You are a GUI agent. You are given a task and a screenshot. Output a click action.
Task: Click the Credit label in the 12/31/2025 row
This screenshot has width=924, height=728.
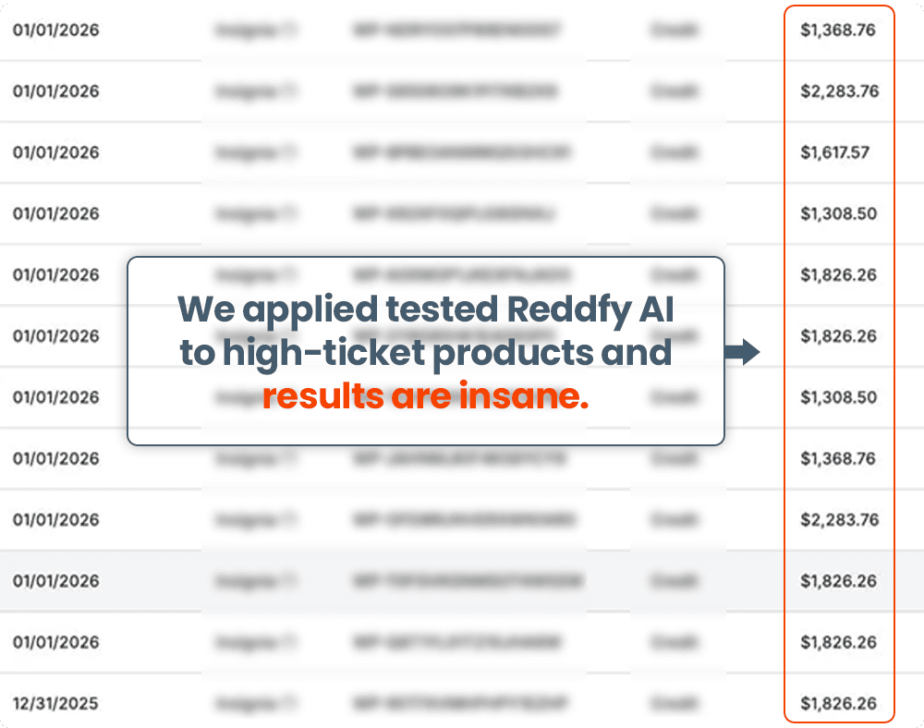(674, 703)
